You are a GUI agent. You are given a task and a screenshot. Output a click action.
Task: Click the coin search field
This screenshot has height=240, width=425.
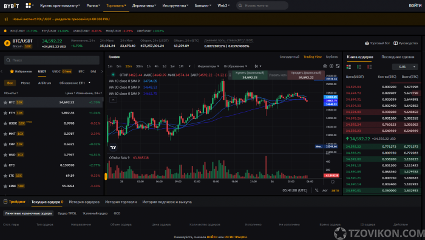pyautogui.click(x=52, y=60)
